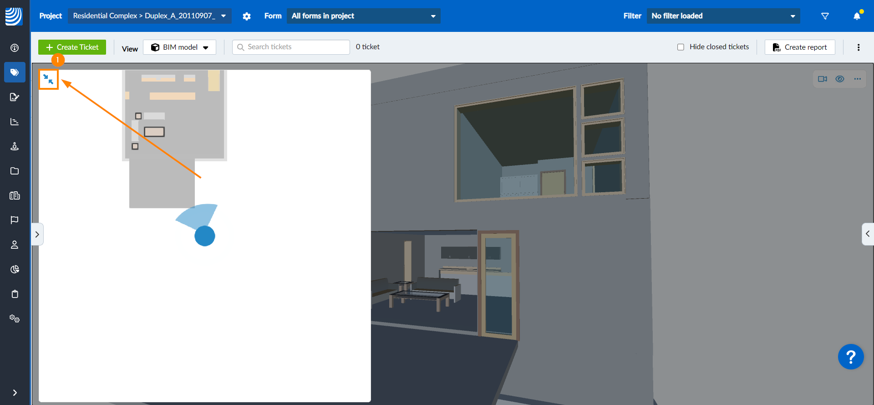This screenshot has height=405, width=874.
Task: Open the tickets tag icon in the sidebar
Action: coord(15,72)
